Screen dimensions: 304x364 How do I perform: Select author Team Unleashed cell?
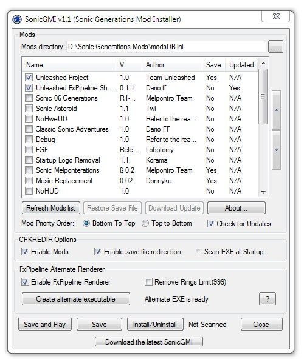tap(170, 78)
